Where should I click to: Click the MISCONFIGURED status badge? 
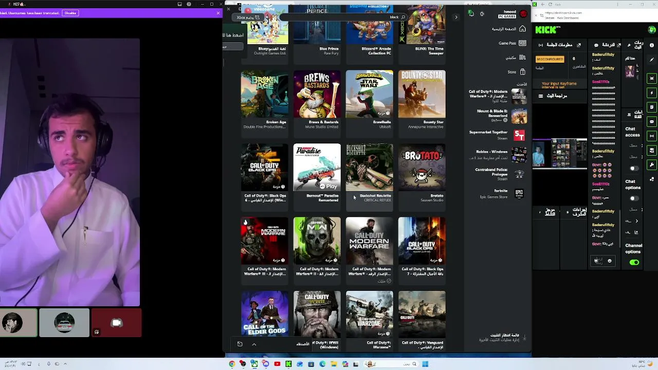tap(550, 59)
